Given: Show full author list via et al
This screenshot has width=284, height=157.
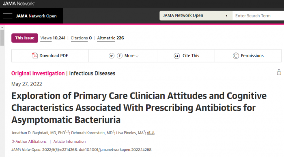Looking at the screenshot, I should pyautogui.click(x=151, y=133).
